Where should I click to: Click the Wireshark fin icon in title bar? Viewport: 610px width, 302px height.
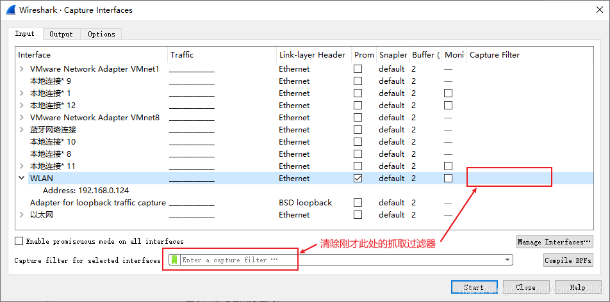click(11, 10)
